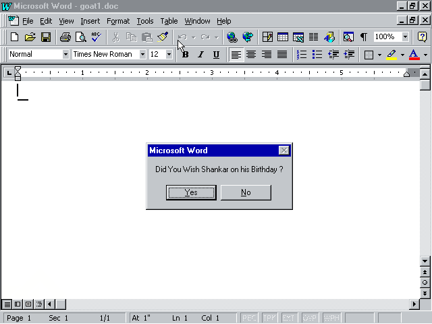Toggle bold formatting
The width and height of the screenshot is (432, 324).
point(186,55)
